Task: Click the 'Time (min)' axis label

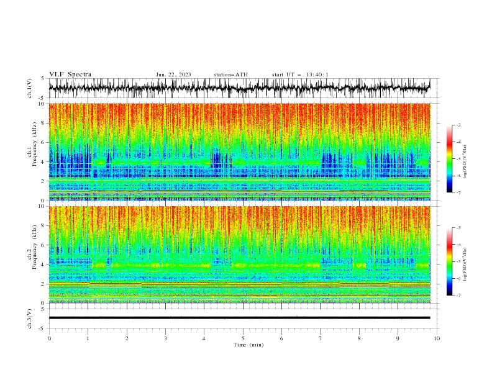Action: (248, 345)
